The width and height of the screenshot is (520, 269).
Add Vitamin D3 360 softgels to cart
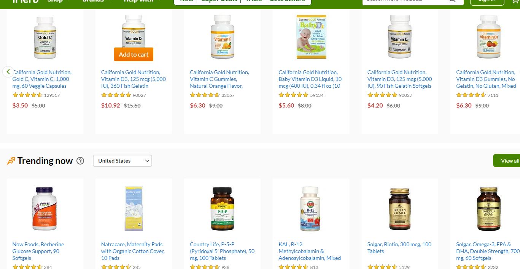coord(134,54)
